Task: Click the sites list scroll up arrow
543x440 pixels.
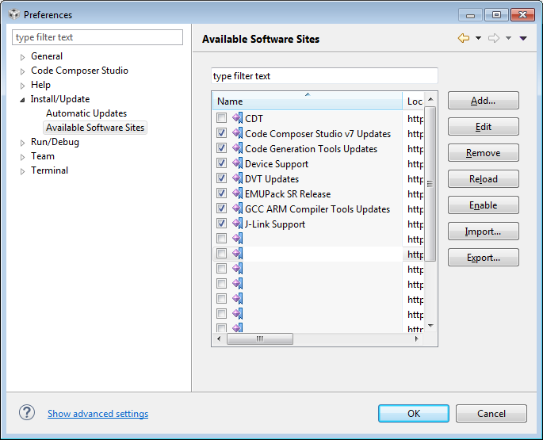Action: tap(430, 99)
